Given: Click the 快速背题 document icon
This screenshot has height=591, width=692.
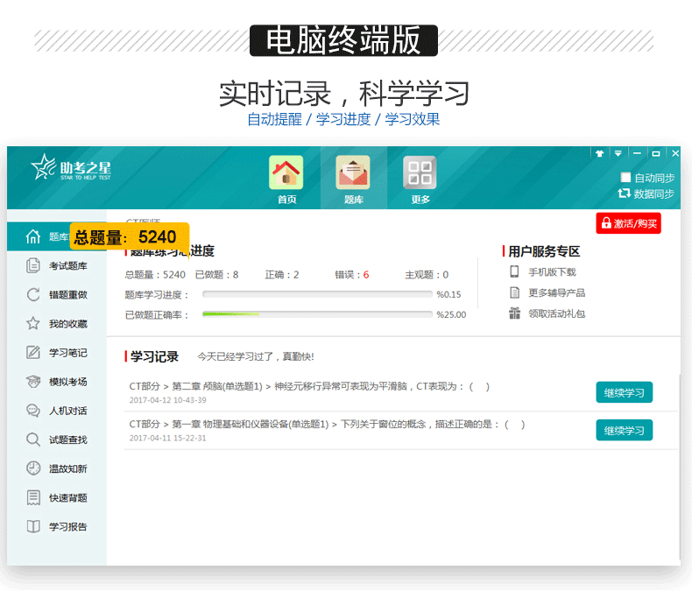Looking at the screenshot, I should (x=33, y=497).
